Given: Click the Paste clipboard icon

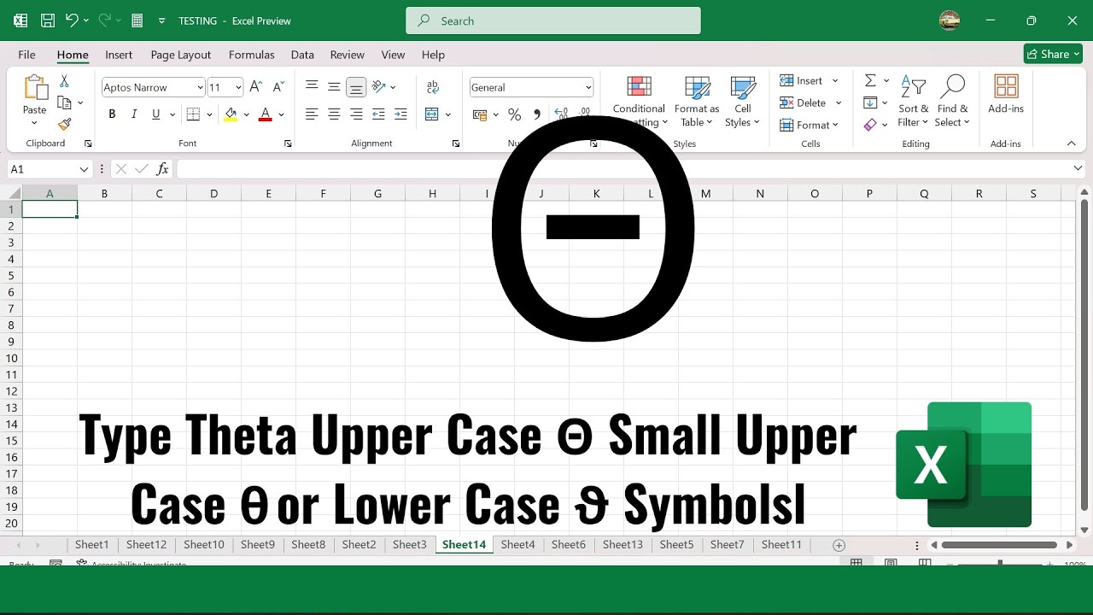Looking at the screenshot, I should [35, 88].
